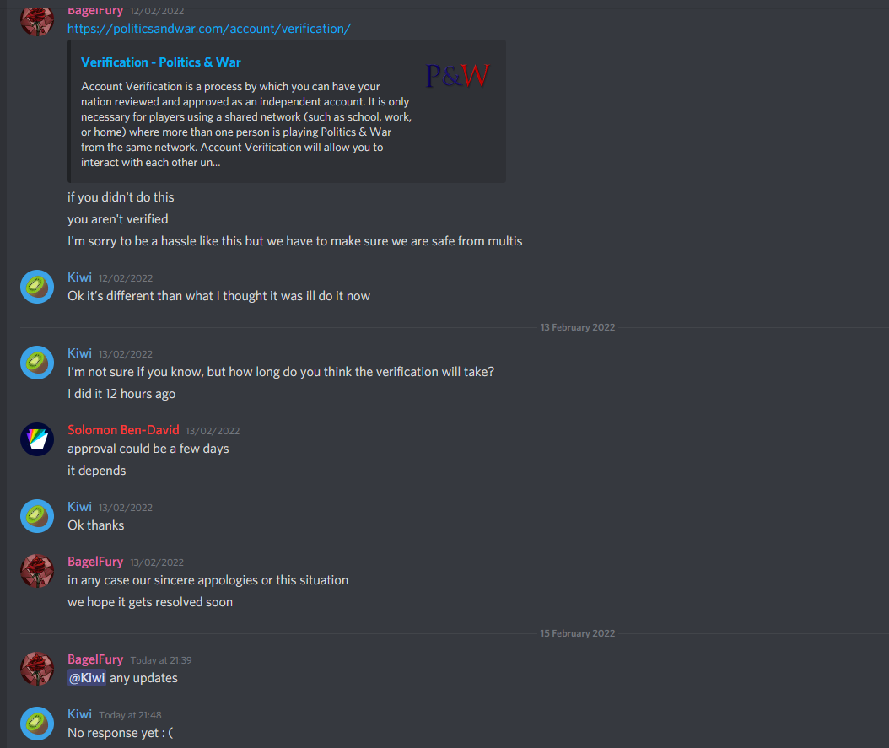
Task: Open the politicsandwar.com verification link
Action: tap(209, 29)
